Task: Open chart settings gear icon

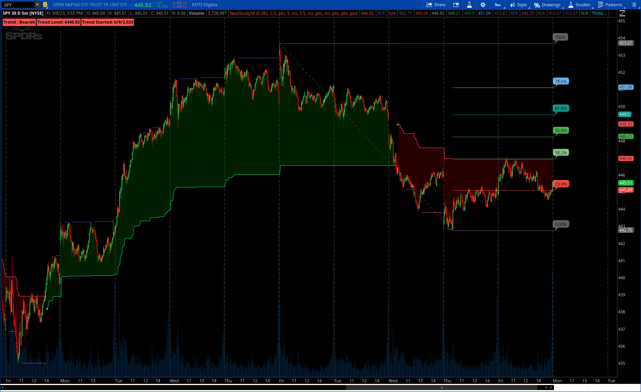Action: coord(483,5)
